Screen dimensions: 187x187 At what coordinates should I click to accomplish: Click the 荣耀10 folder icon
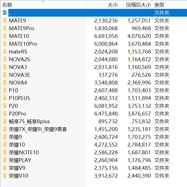point(5,145)
